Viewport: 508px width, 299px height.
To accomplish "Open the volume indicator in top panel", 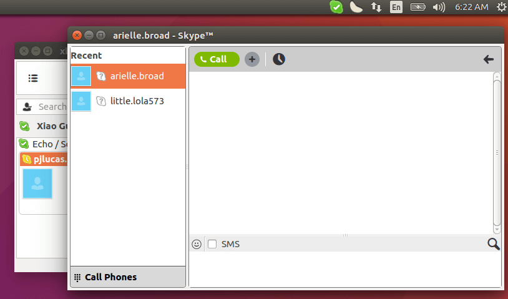I will coord(439,7).
